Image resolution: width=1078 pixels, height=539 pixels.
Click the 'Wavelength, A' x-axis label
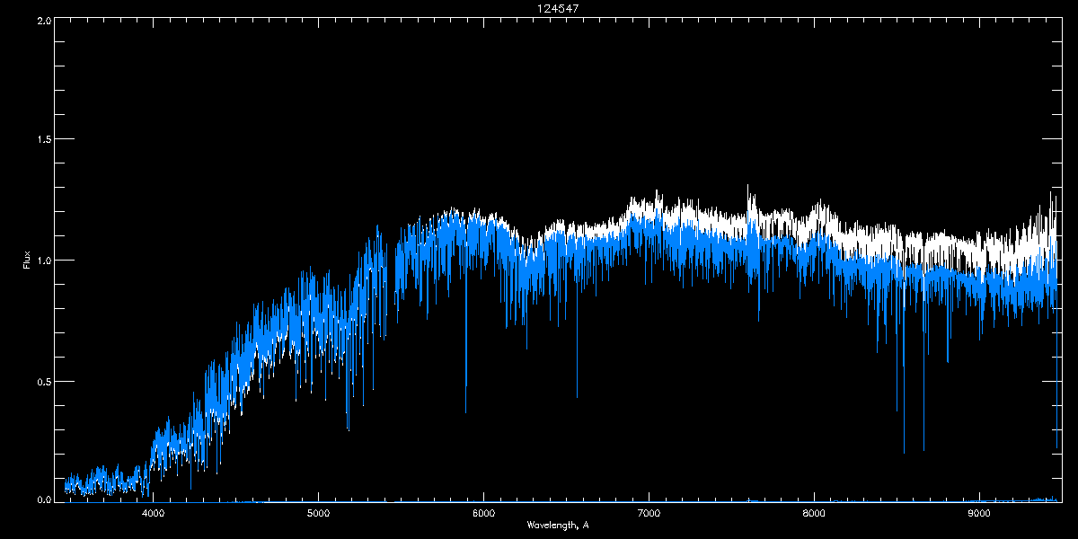(x=557, y=526)
